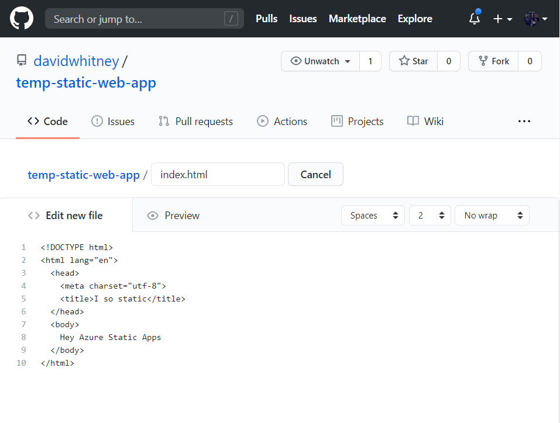This screenshot has height=423, width=560.
Task: Click the closing </head> line
Action: point(67,311)
